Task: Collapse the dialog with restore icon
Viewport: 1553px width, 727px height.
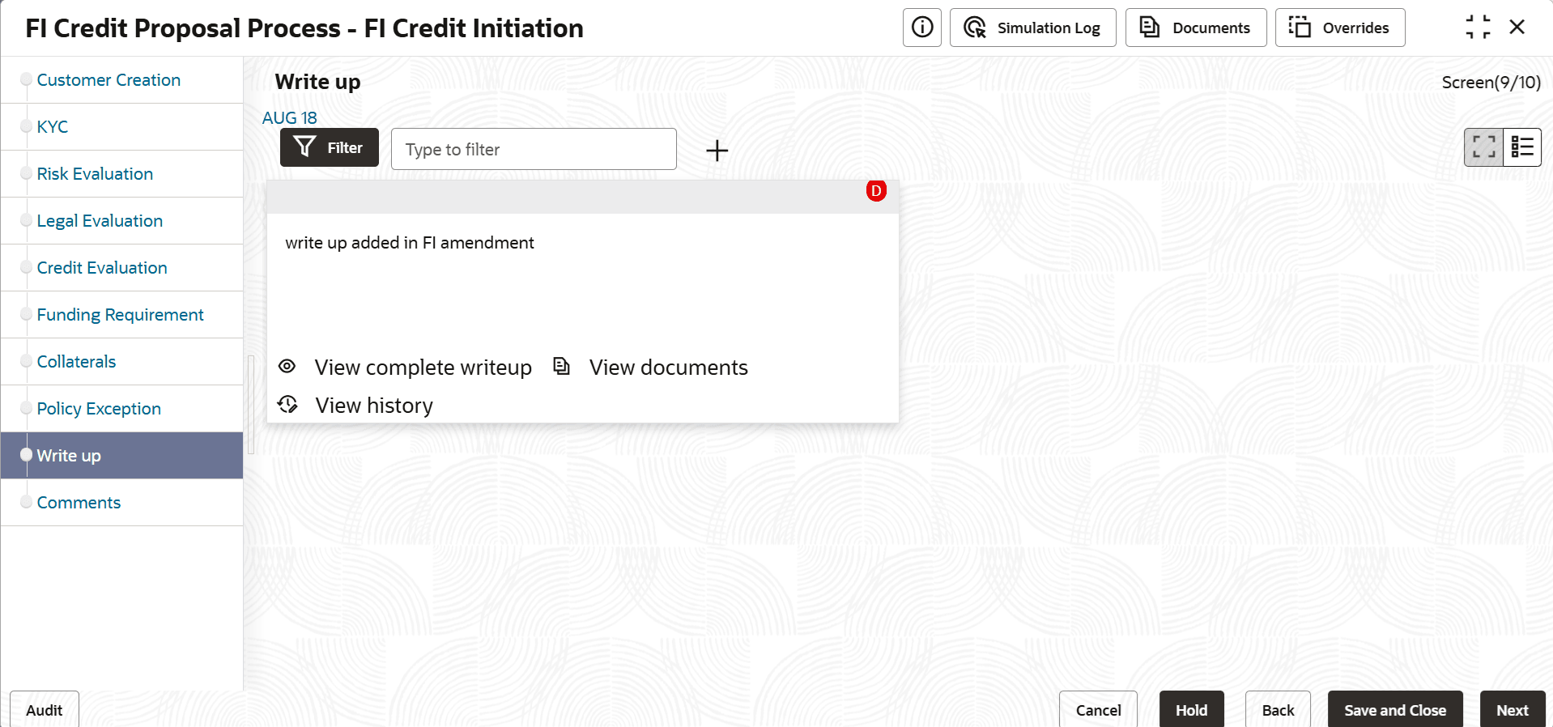Action: pyautogui.click(x=1478, y=27)
